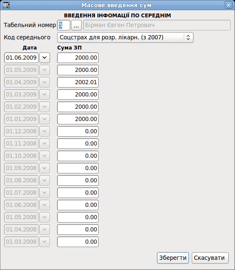
Task: Click the Скасувати button
Action: [210, 258]
